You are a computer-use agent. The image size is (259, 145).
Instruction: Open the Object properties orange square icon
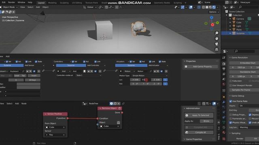click(224, 97)
